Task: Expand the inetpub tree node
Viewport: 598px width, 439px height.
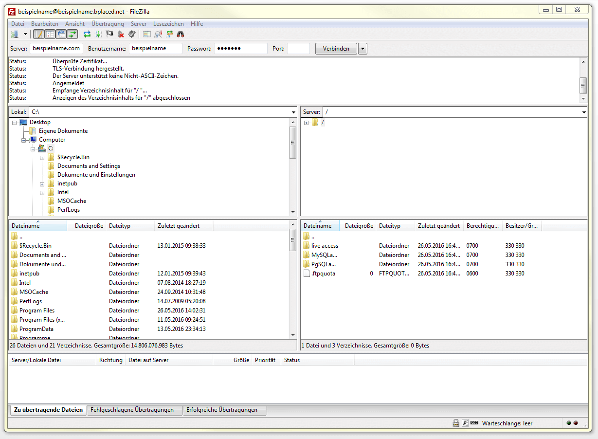Action: click(x=42, y=184)
